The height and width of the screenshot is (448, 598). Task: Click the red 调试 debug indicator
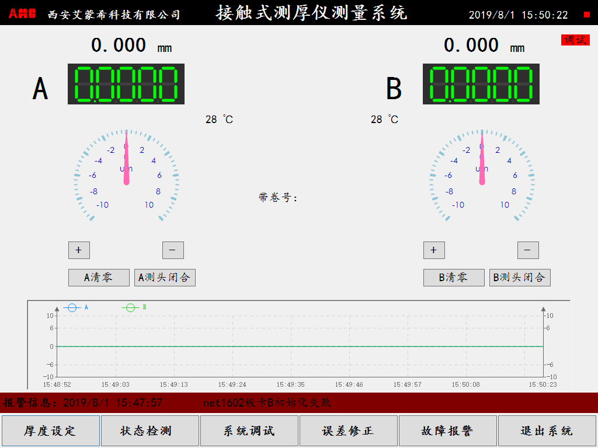pyautogui.click(x=575, y=40)
